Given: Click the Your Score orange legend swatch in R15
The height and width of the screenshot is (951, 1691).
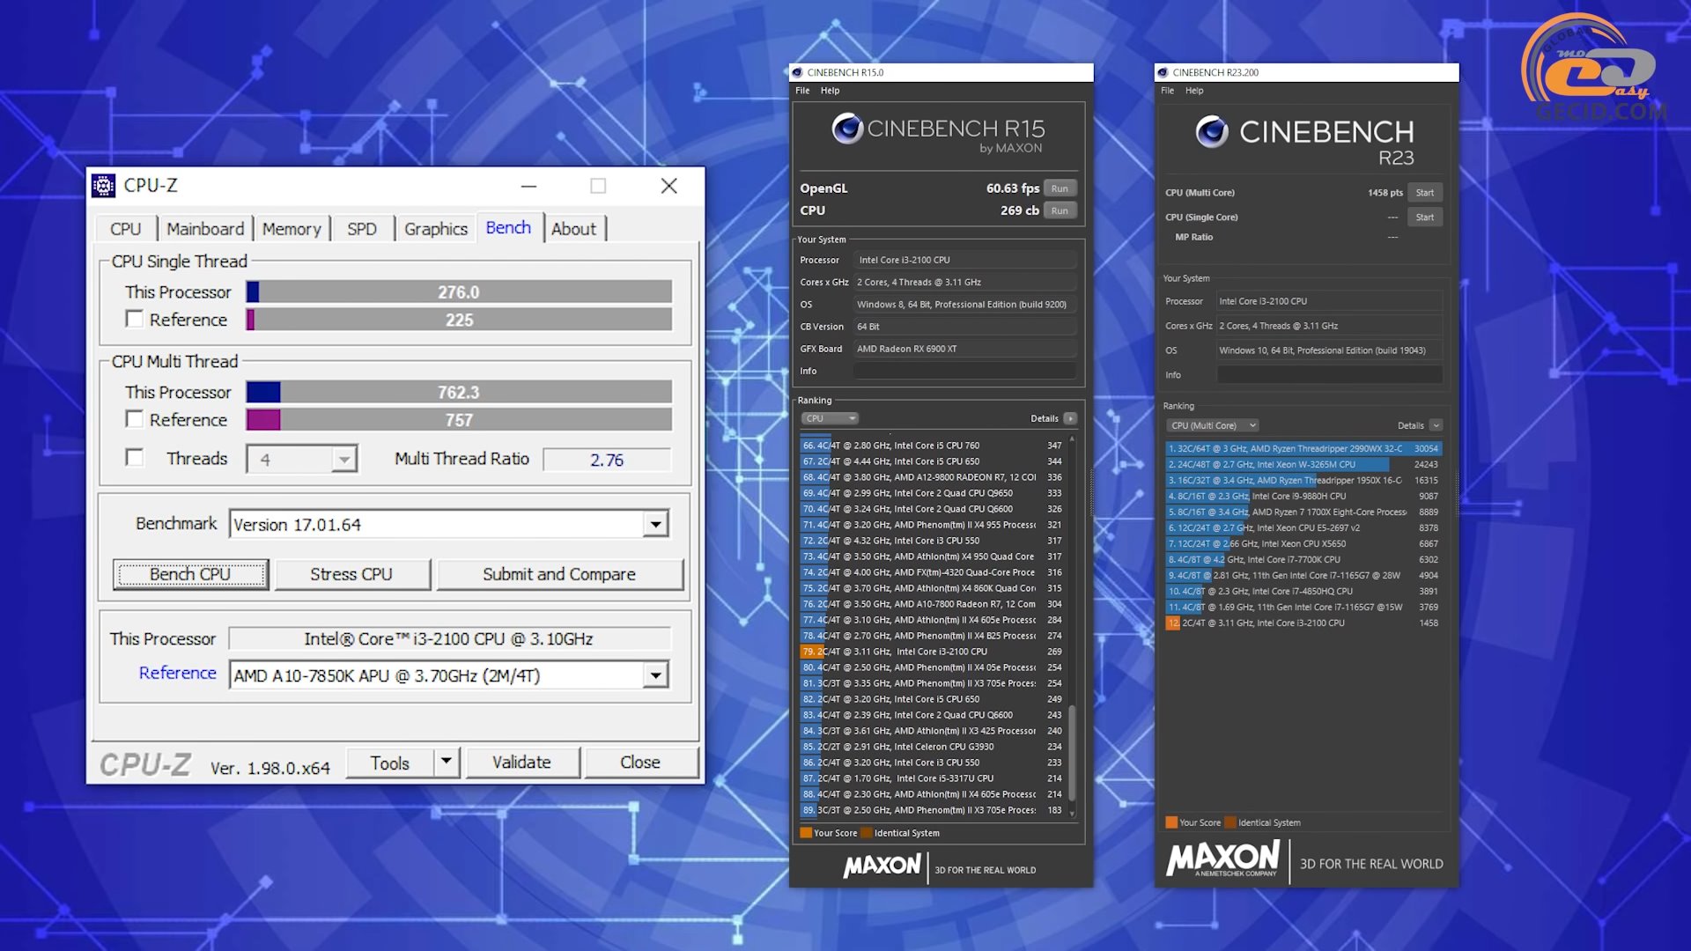Looking at the screenshot, I should pos(805,833).
